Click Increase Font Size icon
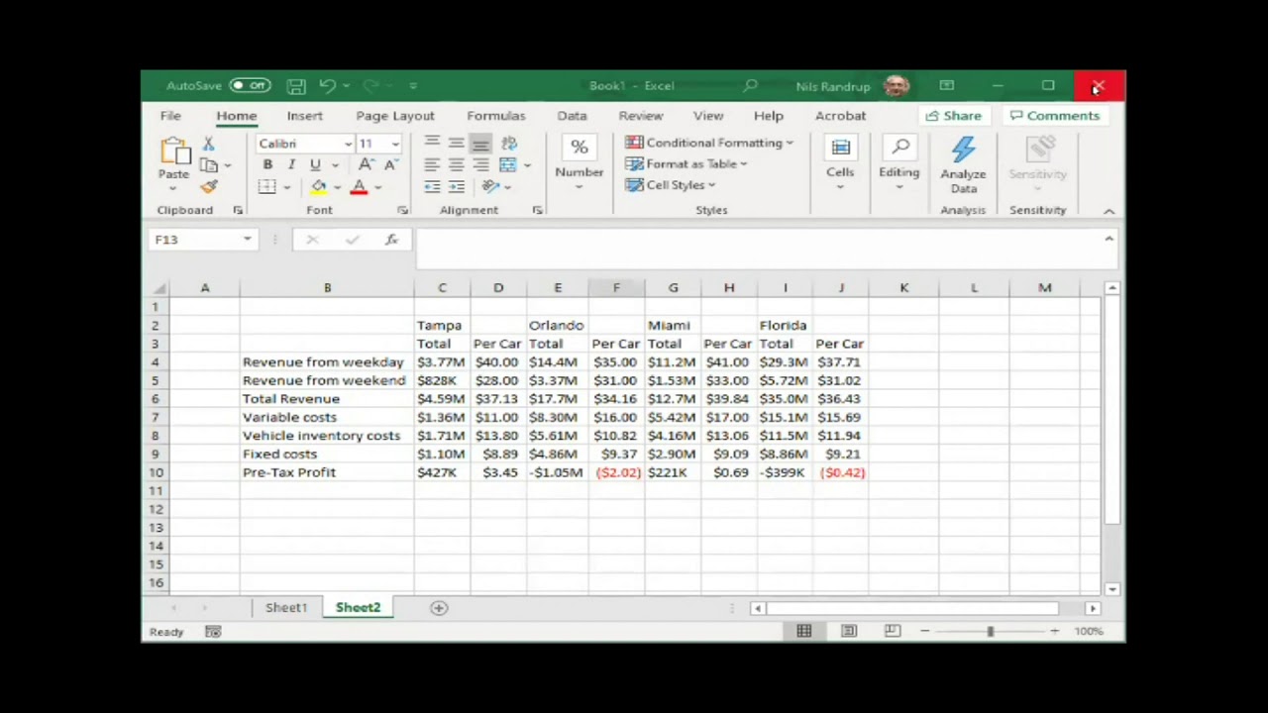 [366, 165]
